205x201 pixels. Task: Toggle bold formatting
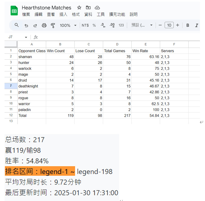click(x=187, y=25)
